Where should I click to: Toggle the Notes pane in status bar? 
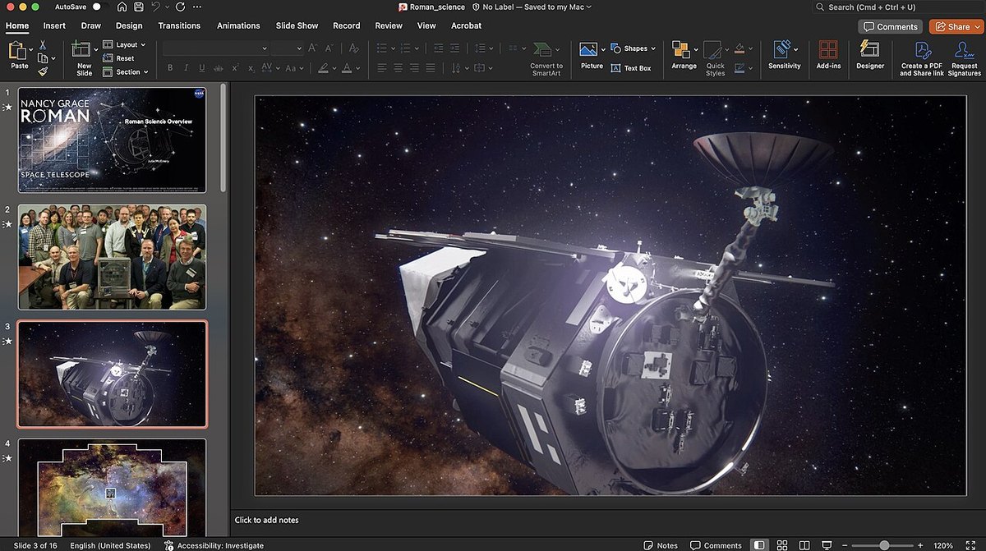(661, 545)
